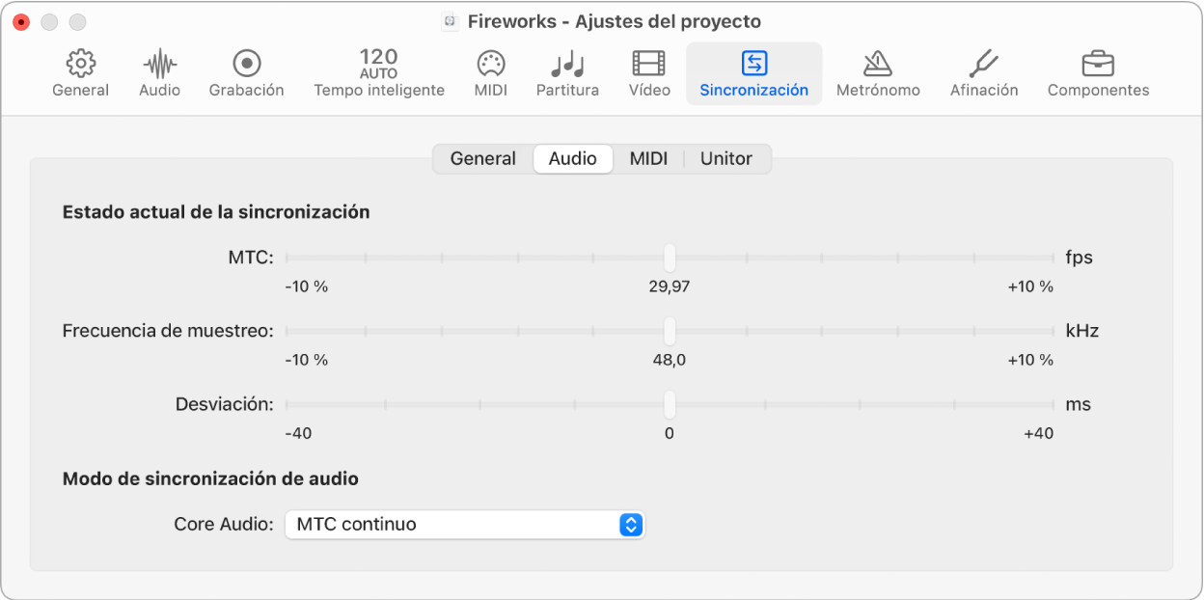Image resolution: width=1204 pixels, height=600 pixels.
Task: Select the Sincronización settings icon
Action: pos(753,73)
